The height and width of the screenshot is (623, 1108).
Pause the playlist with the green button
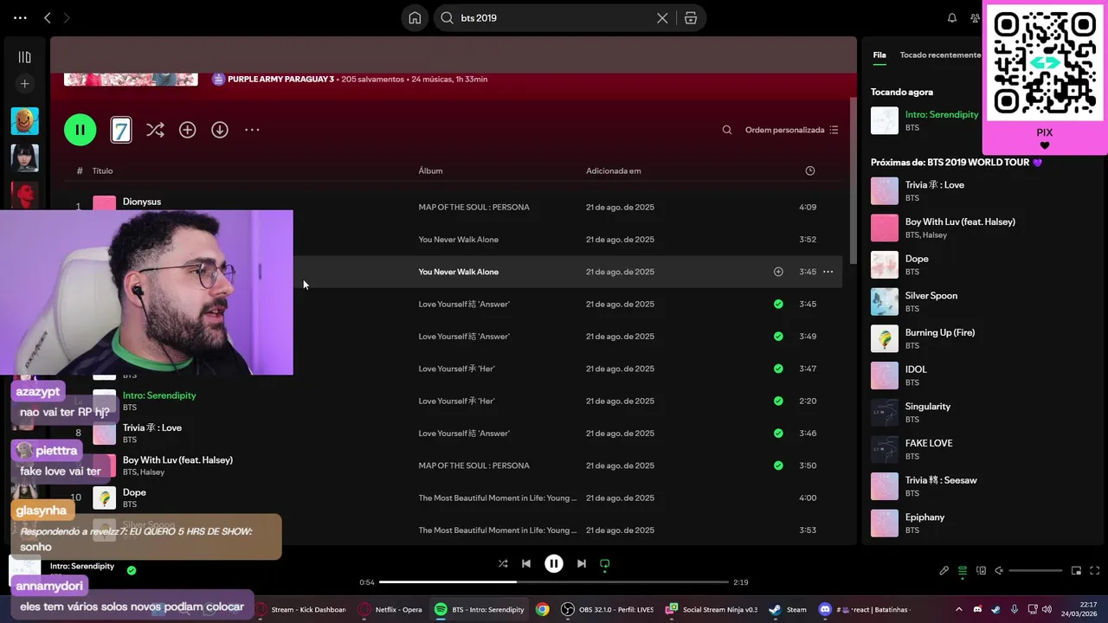click(80, 130)
